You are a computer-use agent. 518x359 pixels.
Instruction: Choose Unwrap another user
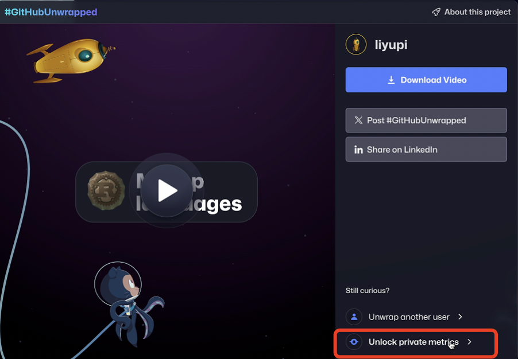404,317
